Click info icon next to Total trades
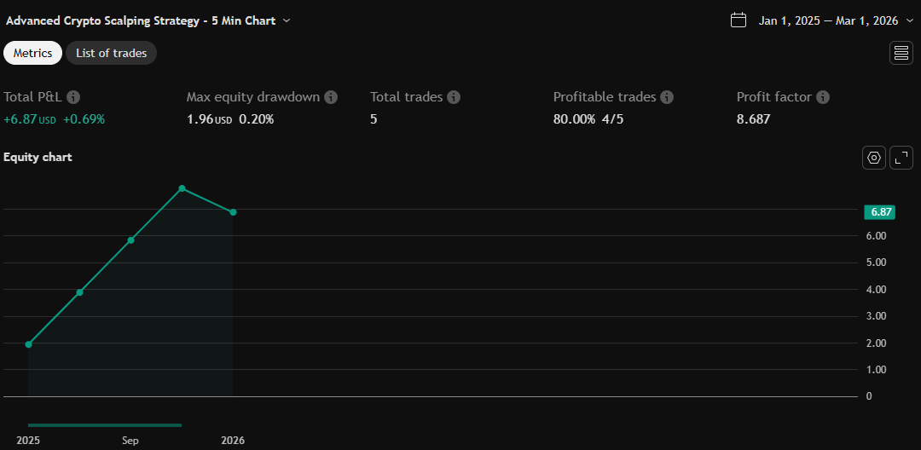Image resolution: width=921 pixels, height=450 pixels. [454, 97]
